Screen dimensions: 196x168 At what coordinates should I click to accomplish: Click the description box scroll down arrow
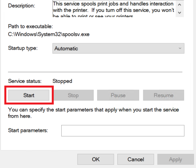coord(179,13)
